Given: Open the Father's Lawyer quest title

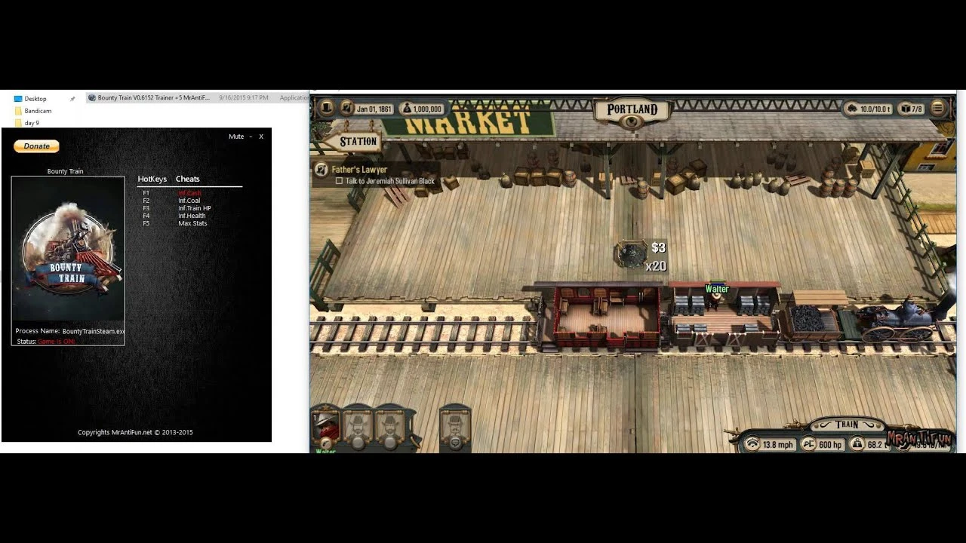Looking at the screenshot, I should [x=359, y=170].
